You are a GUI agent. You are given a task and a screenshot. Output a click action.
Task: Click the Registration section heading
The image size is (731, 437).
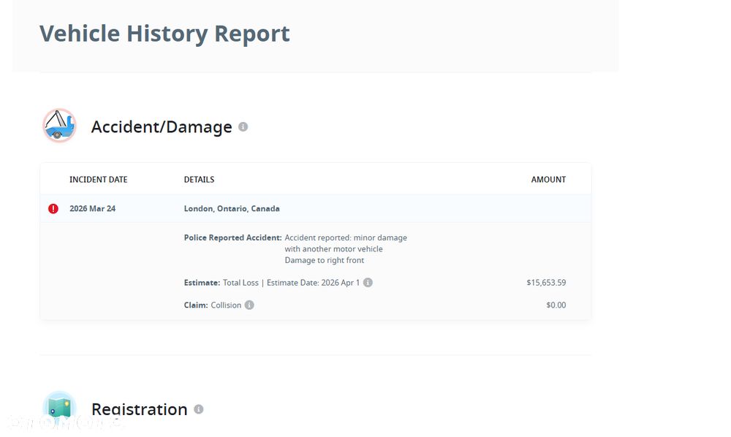pos(140,409)
